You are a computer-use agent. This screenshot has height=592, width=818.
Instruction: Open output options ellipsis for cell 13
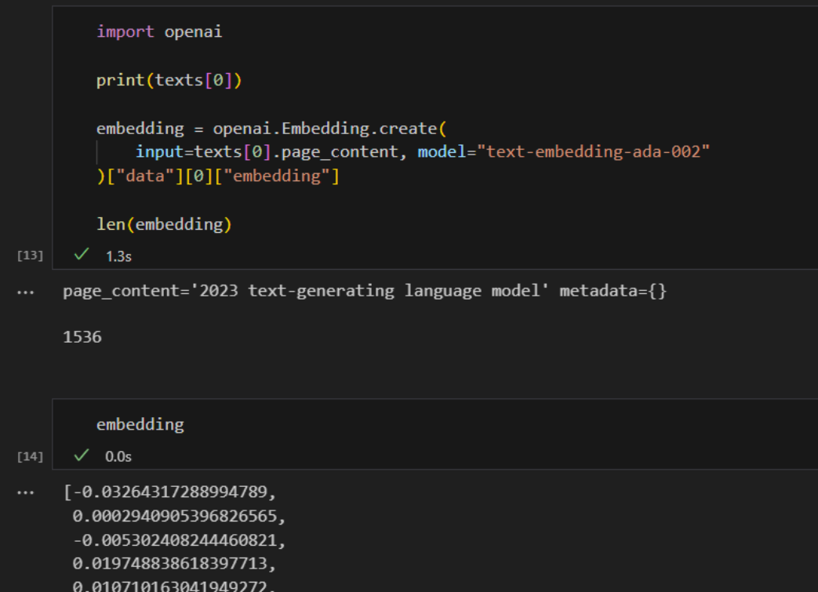25,292
